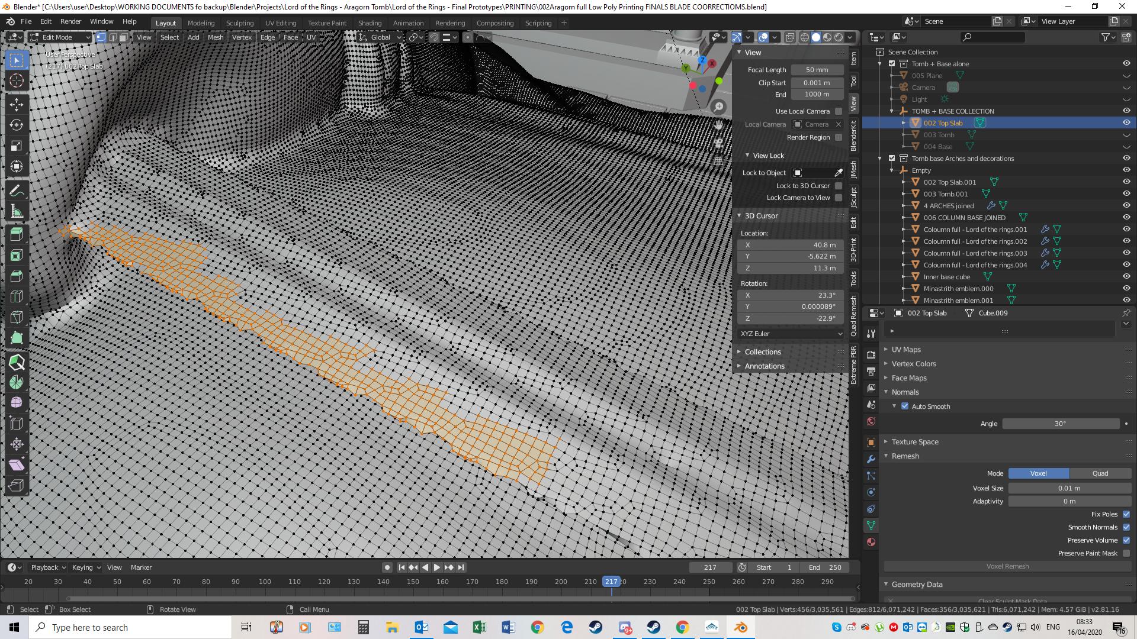Collapse TOMB + BASE COLLECTION tree

pyautogui.click(x=892, y=111)
